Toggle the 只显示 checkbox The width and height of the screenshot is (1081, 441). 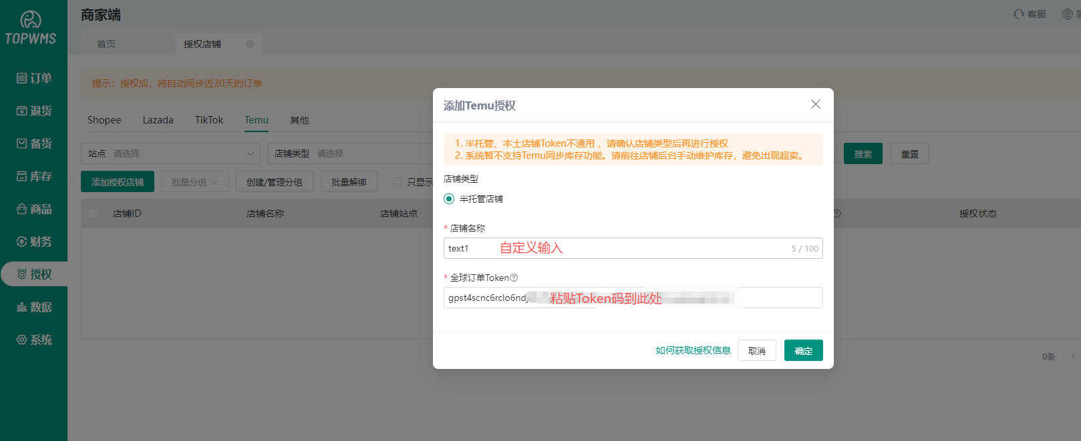[x=398, y=181]
